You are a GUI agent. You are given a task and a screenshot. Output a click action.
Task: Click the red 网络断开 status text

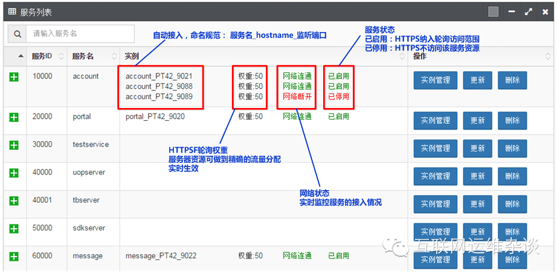[297, 97]
